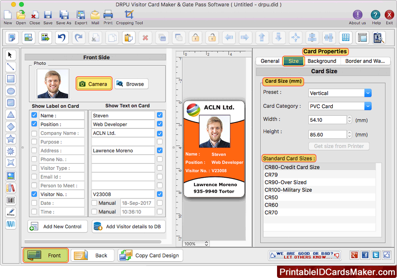
Task: Click the New document icon
Action: [x=8, y=15]
